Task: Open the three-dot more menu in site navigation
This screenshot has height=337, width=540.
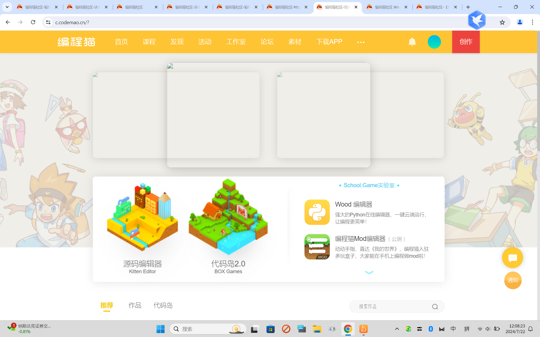Action: 361,42
